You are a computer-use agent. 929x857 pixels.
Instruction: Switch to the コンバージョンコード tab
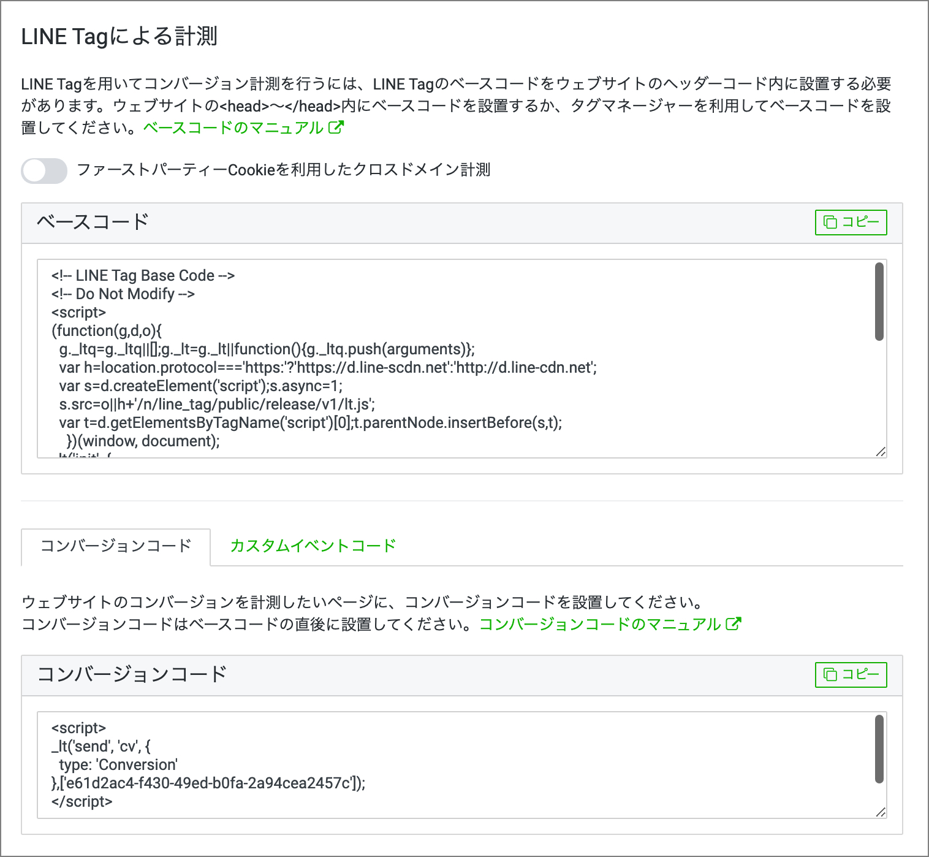click(x=116, y=546)
